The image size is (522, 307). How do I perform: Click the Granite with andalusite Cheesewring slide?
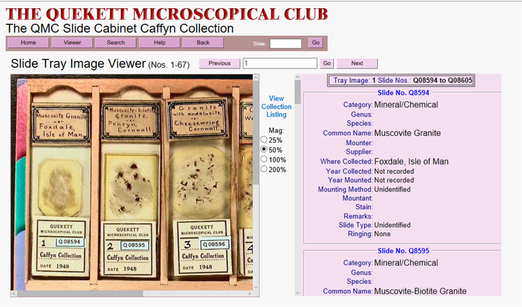tap(200, 186)
